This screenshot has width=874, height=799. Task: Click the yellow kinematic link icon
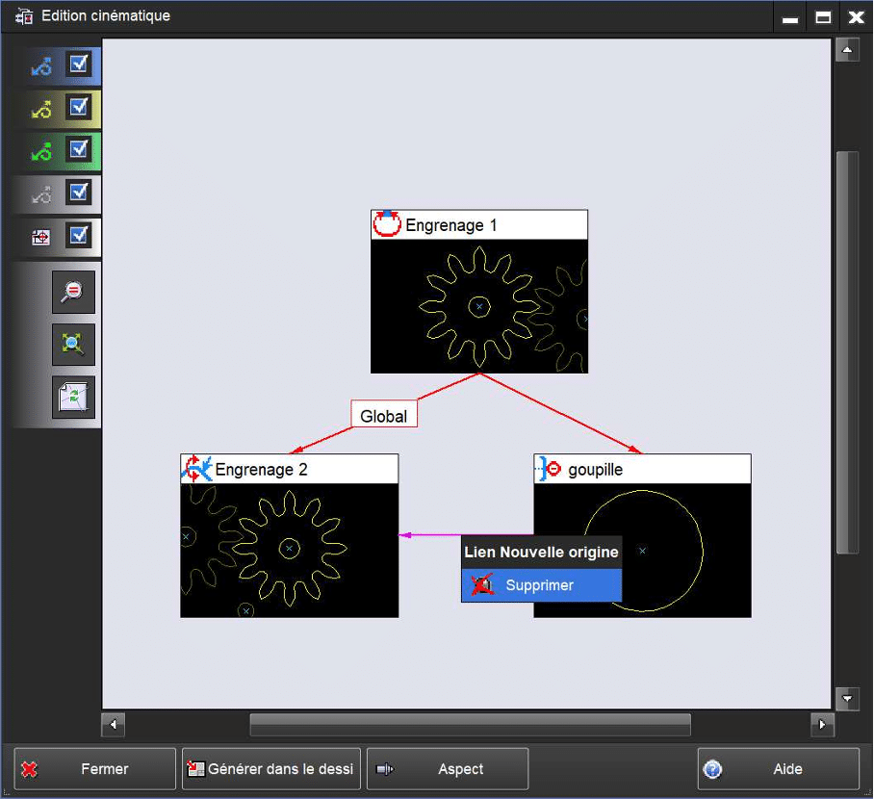[x=41, y=110]
